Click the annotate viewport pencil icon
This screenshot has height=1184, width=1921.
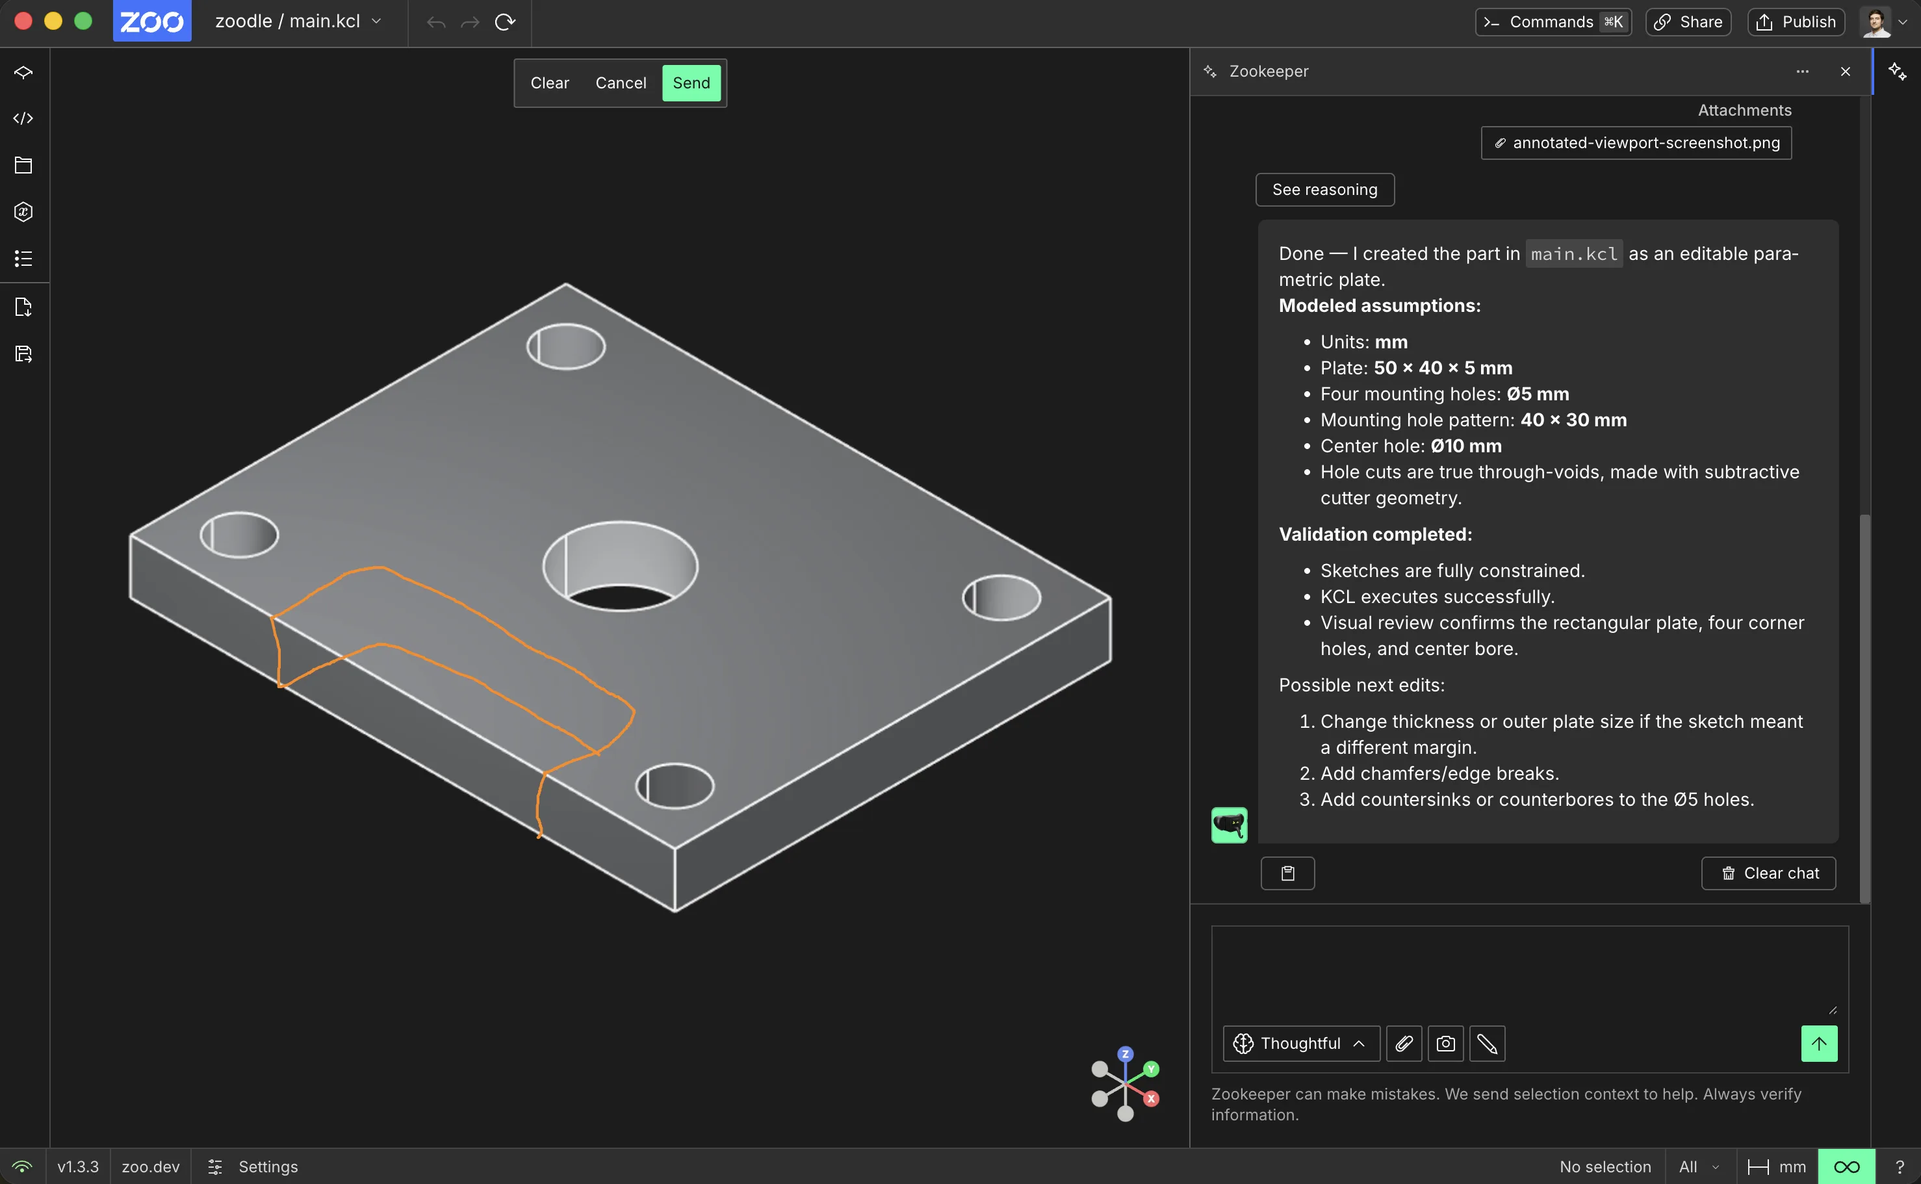point(1487,1044)
